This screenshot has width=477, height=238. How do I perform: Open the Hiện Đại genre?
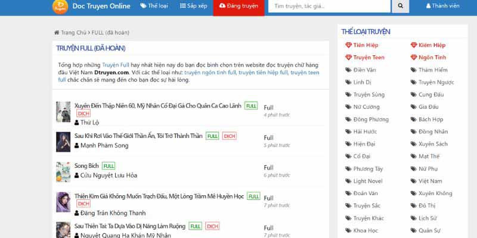364,144
